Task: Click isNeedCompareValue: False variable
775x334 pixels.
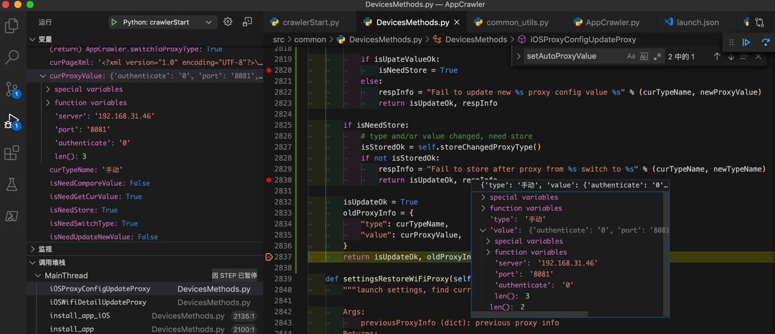Action: click(x=100, y=183)
